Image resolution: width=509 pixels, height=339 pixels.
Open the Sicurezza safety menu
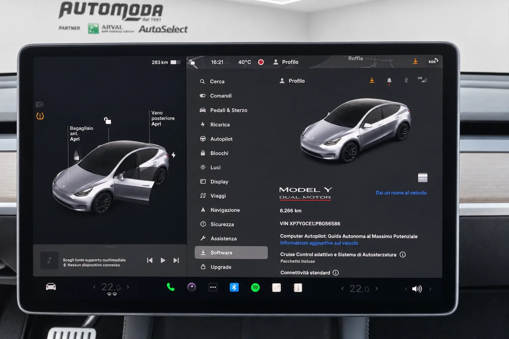click(217, 224)
